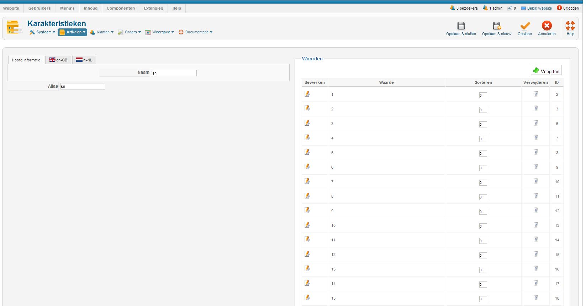Click the Annuleren red cross icon

[547, 26]
